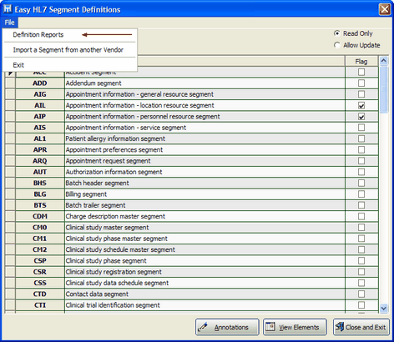This screenshot has width=394, height=342.
Task: Click the vertical scrollbar thumb
Action: [384, 89]
